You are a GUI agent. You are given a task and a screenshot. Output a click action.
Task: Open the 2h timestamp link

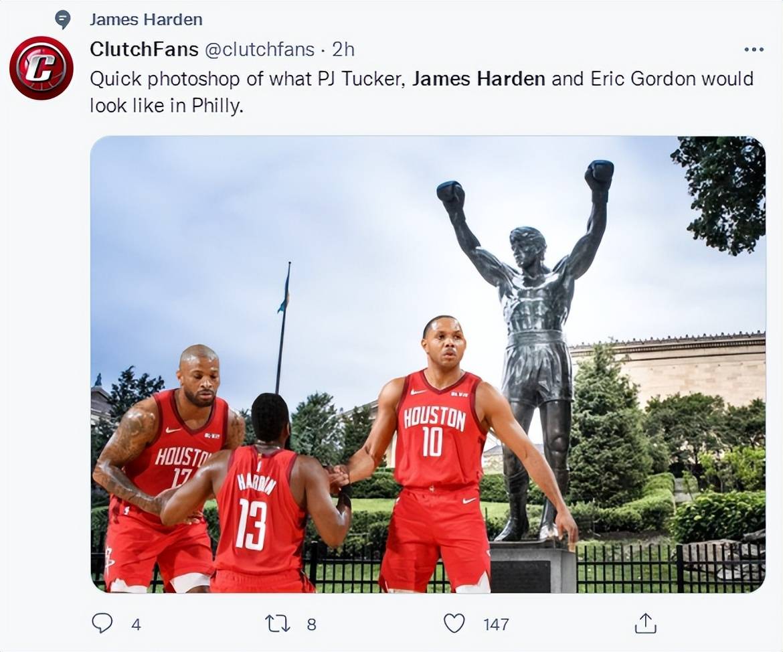coord(343,50)
